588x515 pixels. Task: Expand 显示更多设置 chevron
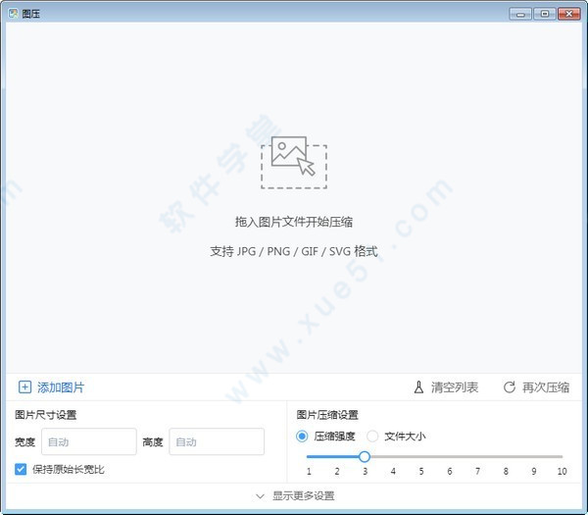pyautogui.click(x=260, y=496)
